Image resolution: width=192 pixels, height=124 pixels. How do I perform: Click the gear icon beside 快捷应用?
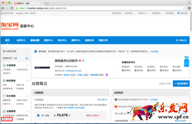[27, 58]
